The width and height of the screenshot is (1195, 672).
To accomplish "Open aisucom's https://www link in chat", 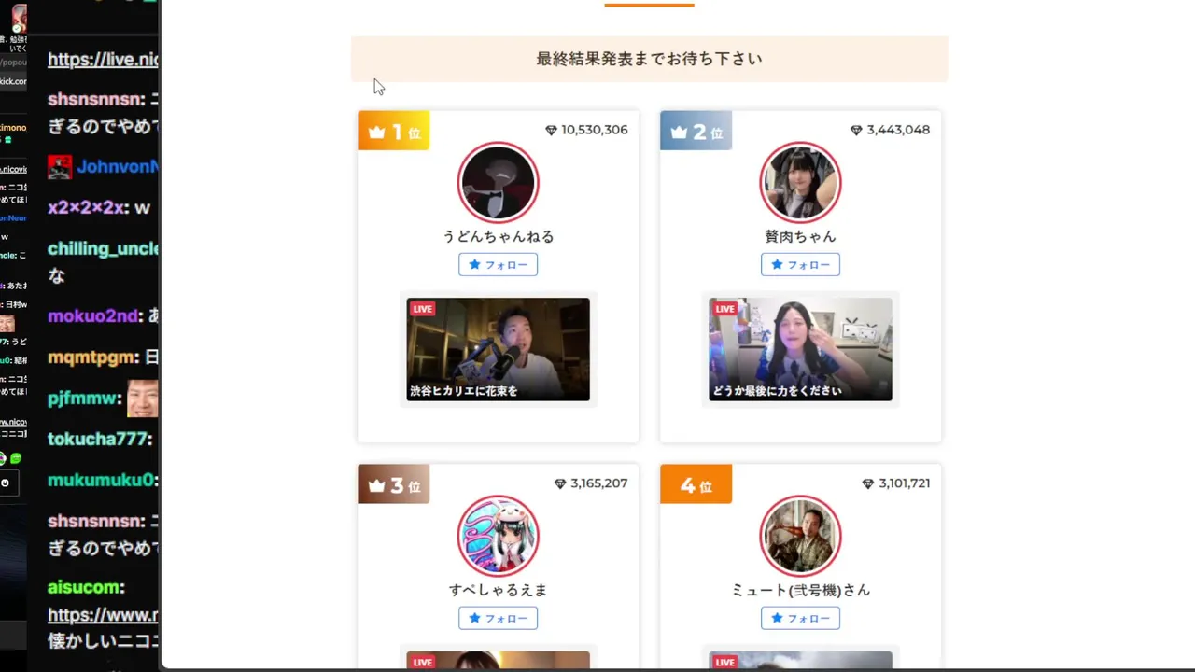I will coord(103,615).
